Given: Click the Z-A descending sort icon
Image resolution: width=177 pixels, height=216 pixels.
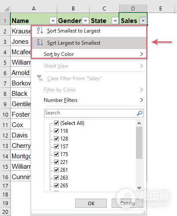Looking at the screenshot, I should tap(40, 43).
